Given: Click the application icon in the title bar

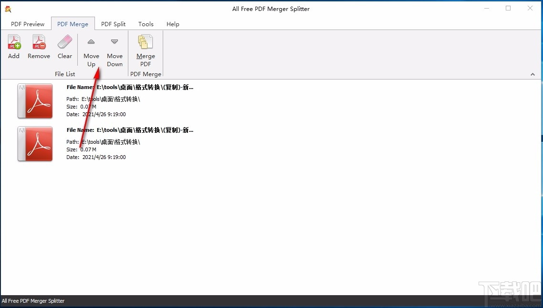Looking at the screenshot, I should (x=7, y=8).
